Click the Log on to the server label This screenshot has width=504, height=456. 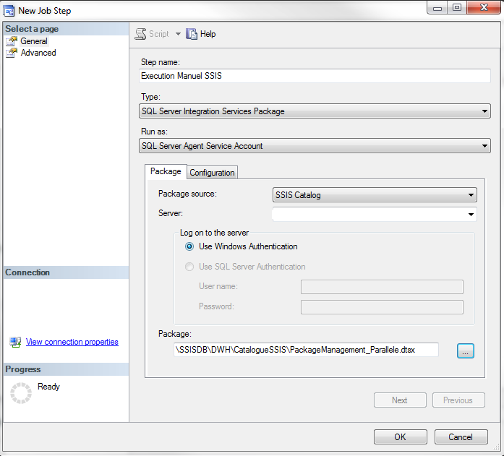click(214, 233)
